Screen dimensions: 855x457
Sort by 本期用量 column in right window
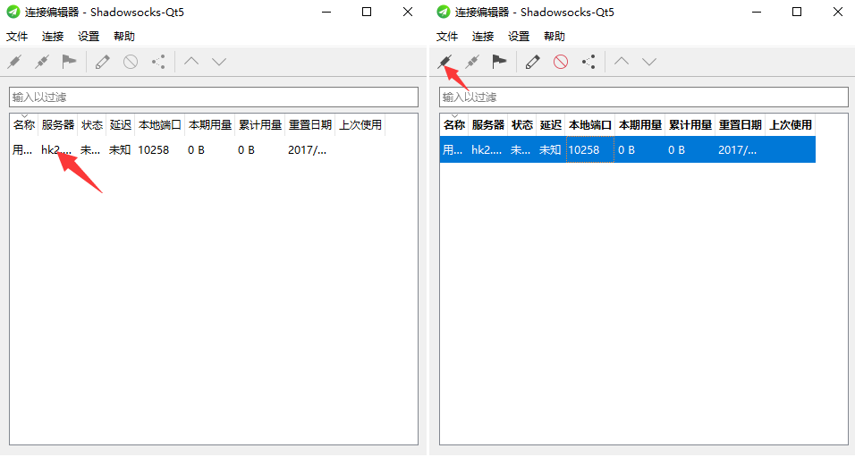(x=640, y=125)
